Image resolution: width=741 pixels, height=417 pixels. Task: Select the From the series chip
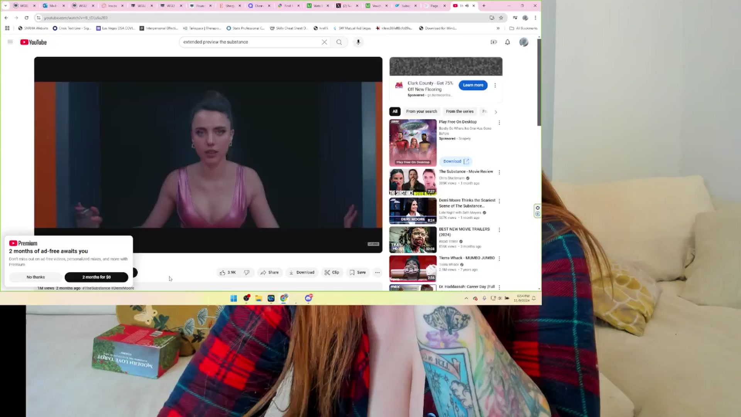460,112
